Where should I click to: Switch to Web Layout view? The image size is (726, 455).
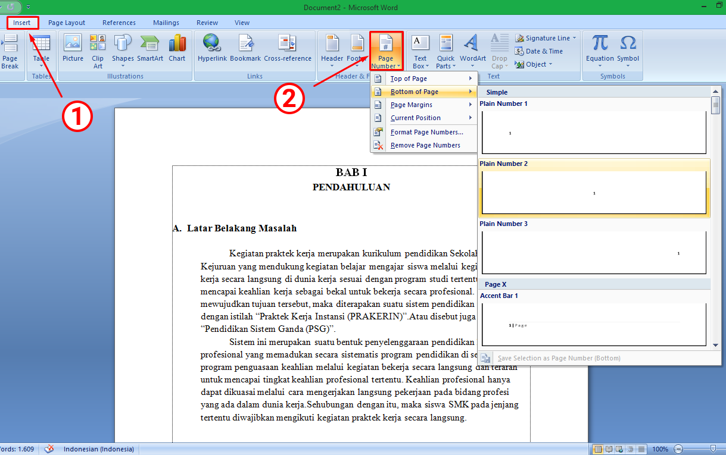click(x=618, y=449)
